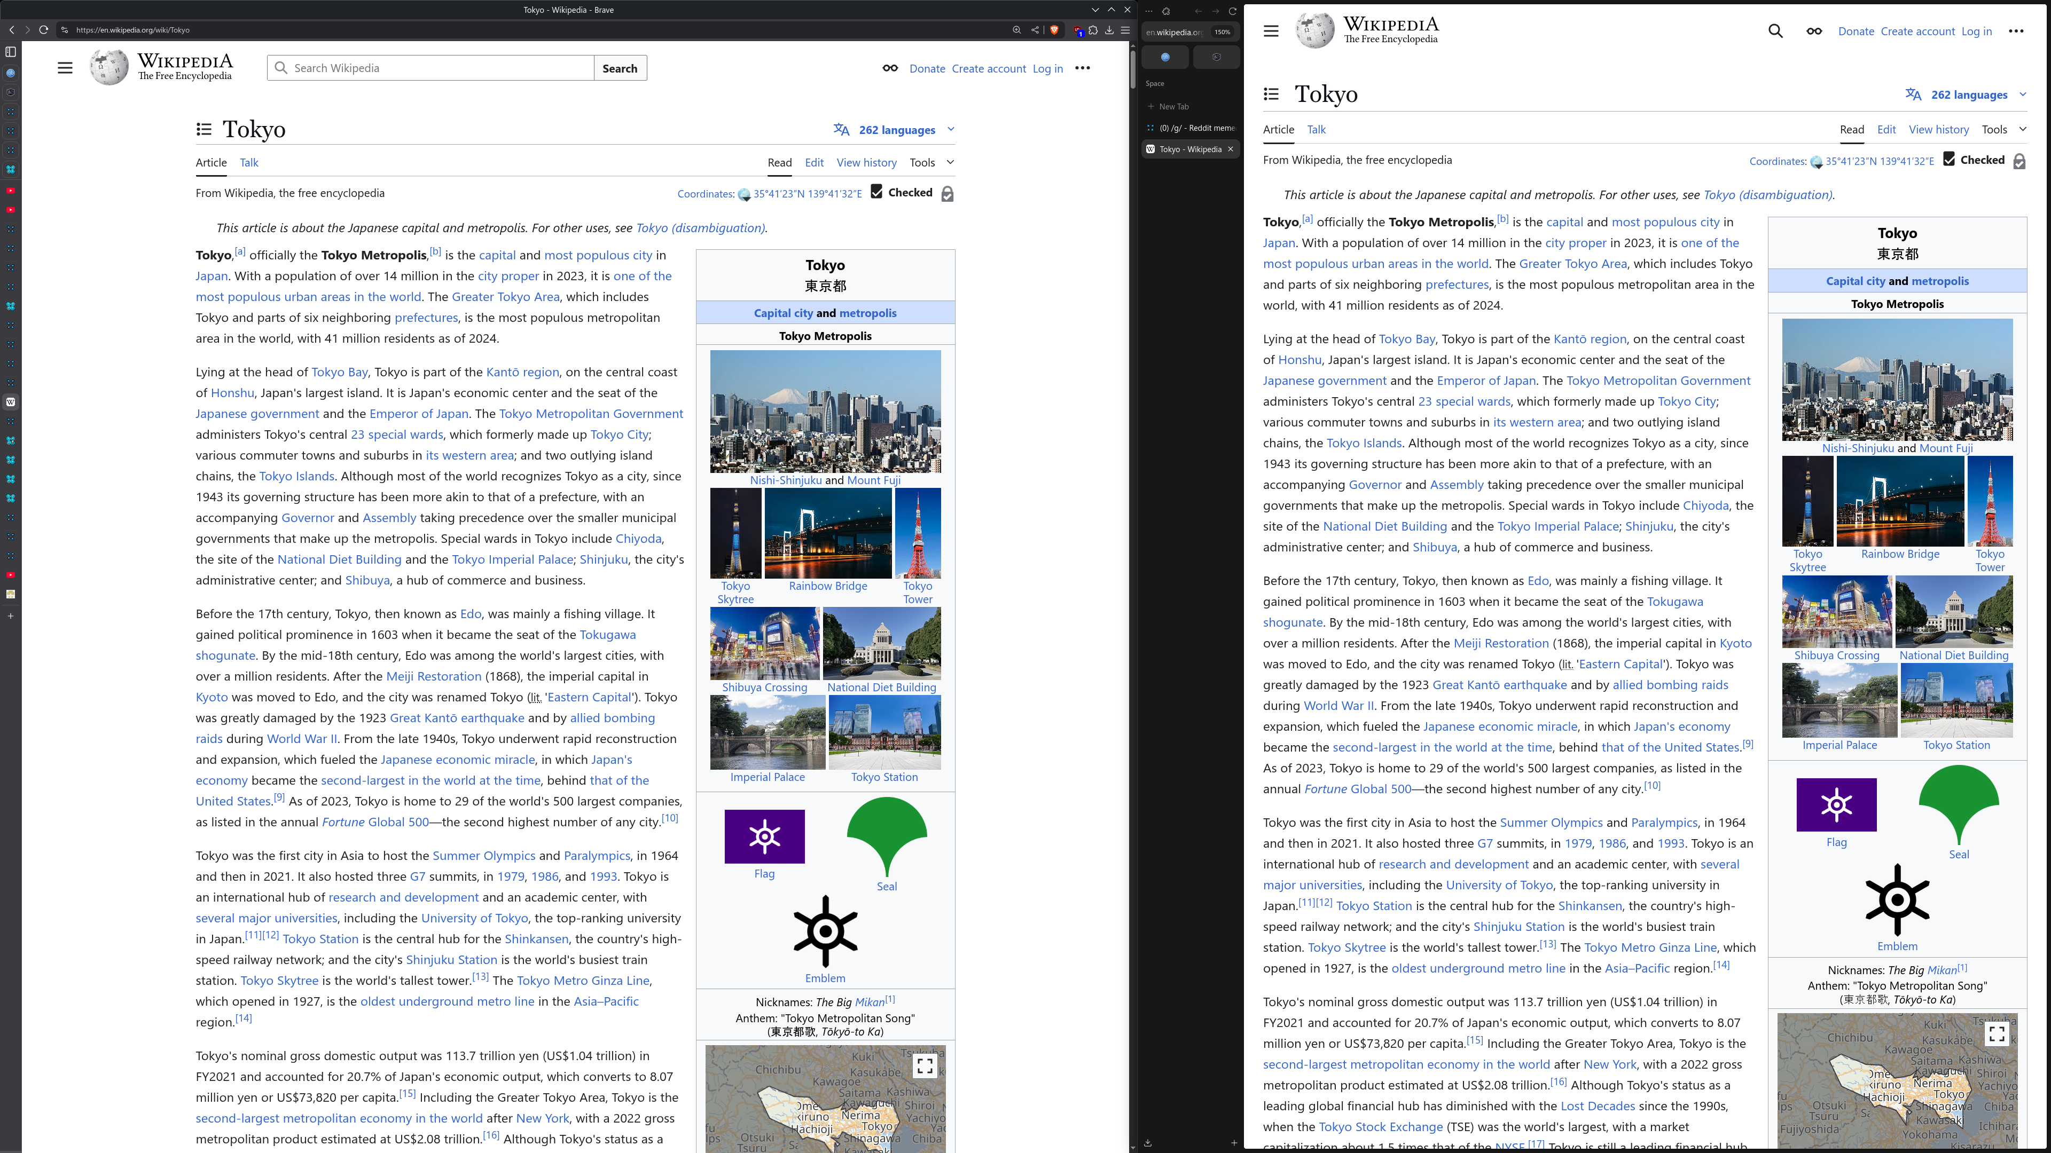
Task: Open Wikipedia hamburger menu in right window
Action: (1271, 31)
